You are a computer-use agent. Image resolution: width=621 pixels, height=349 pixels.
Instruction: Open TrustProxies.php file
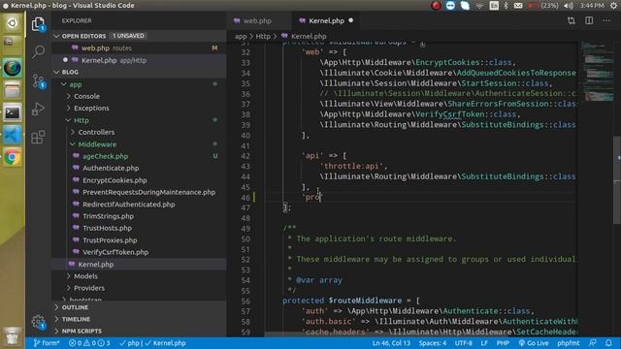pos(139,240)
